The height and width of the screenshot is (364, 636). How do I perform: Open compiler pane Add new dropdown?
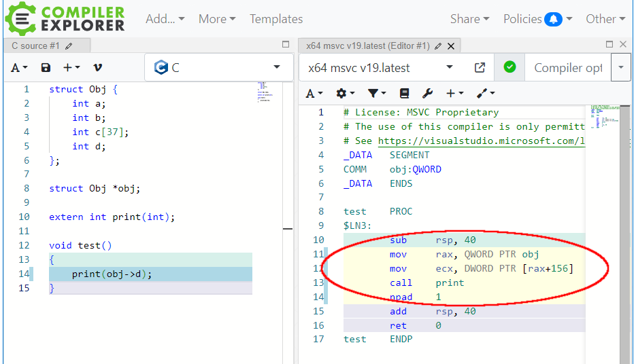[454, 94]
